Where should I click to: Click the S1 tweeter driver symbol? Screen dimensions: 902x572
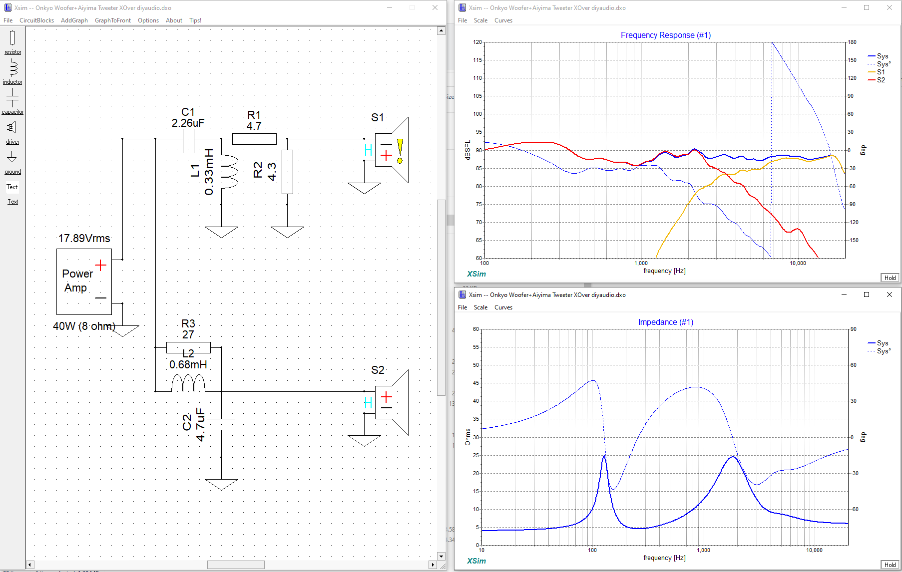pyautogui.click(x=392, y=150)
